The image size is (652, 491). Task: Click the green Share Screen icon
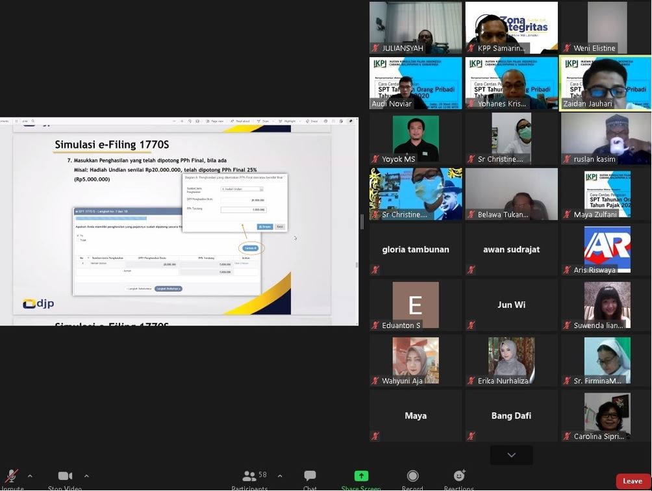pyautogui.click(x=361, y=477)
